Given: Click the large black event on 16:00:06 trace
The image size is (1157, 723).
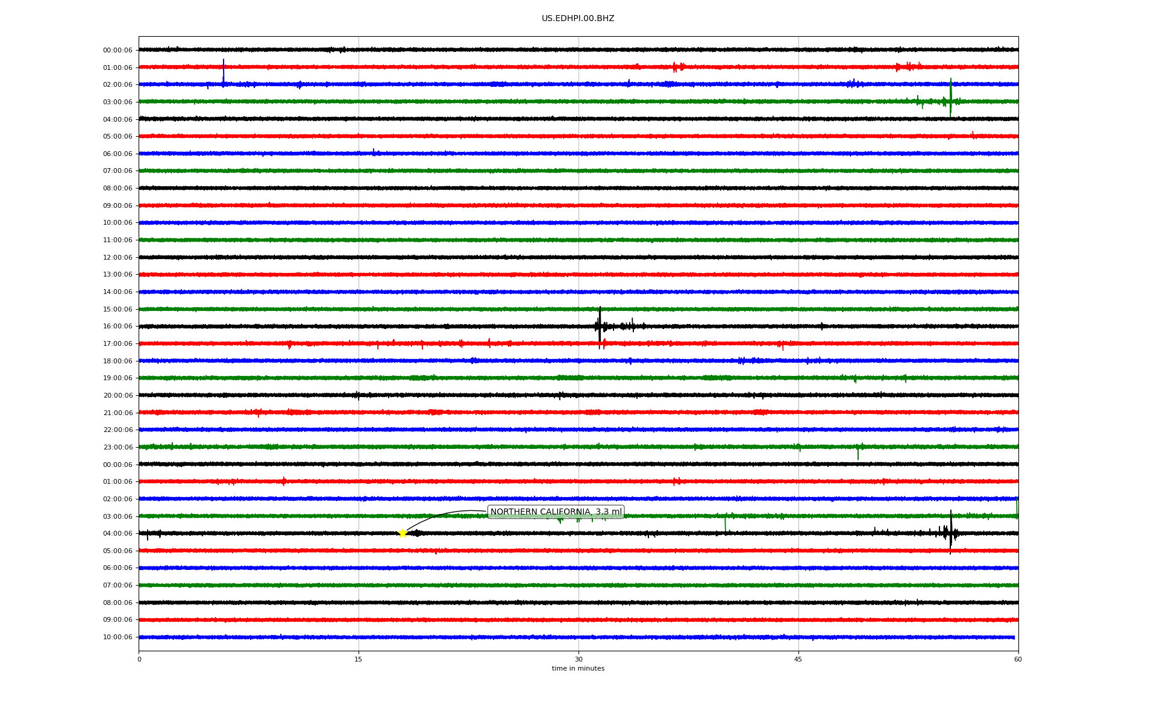Looking at the screenshot, I should point(600,326).
